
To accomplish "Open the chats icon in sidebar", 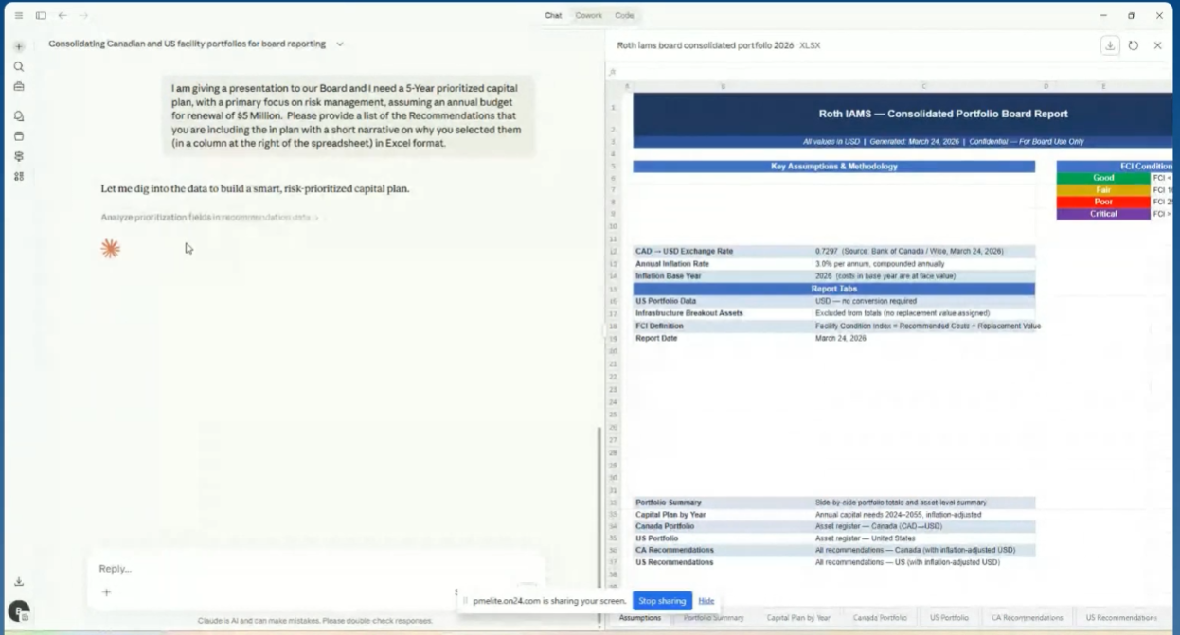I will [x=19, y=116].
